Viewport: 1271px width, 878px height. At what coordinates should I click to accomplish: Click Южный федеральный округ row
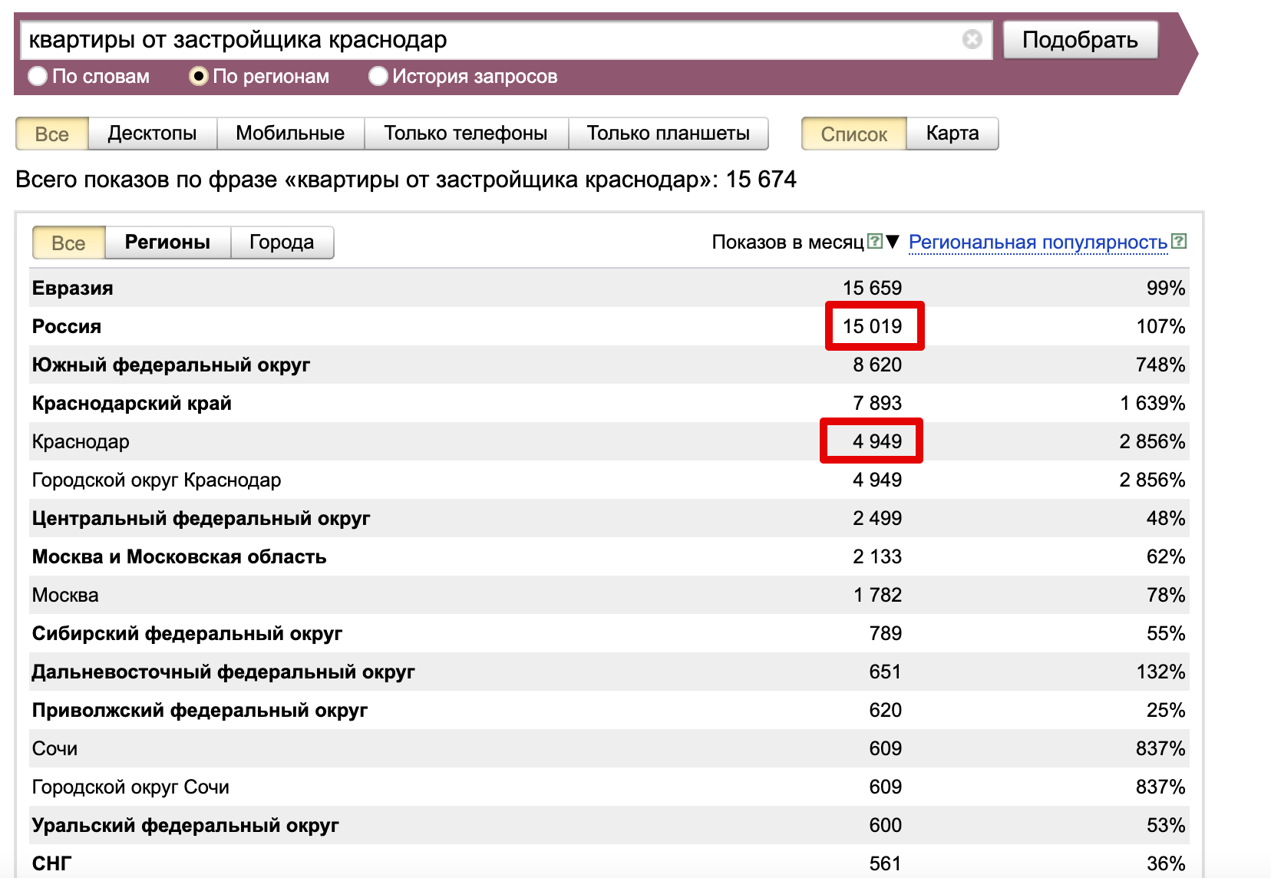[x=609, y=365]
